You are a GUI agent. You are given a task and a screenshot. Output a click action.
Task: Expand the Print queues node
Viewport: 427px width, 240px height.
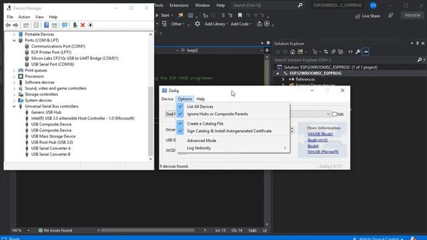14,71
